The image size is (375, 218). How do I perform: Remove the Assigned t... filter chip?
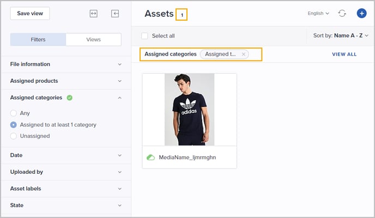(x=244, y=55)
